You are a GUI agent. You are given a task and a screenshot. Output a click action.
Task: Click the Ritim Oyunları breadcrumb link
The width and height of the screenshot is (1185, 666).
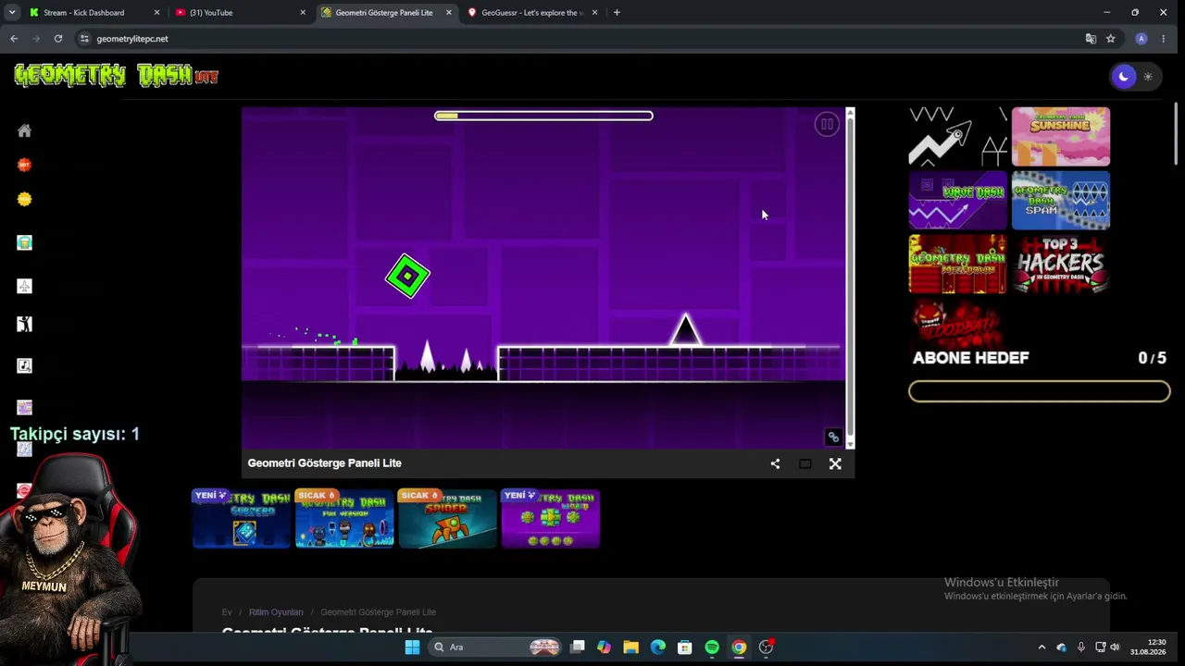[x=276, y=612]
